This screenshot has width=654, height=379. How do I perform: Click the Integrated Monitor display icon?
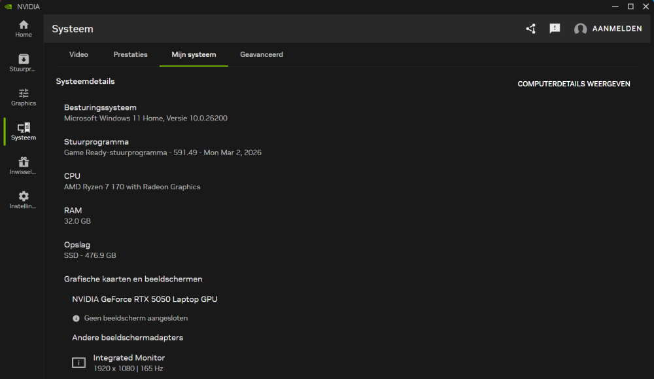point(78,363)
